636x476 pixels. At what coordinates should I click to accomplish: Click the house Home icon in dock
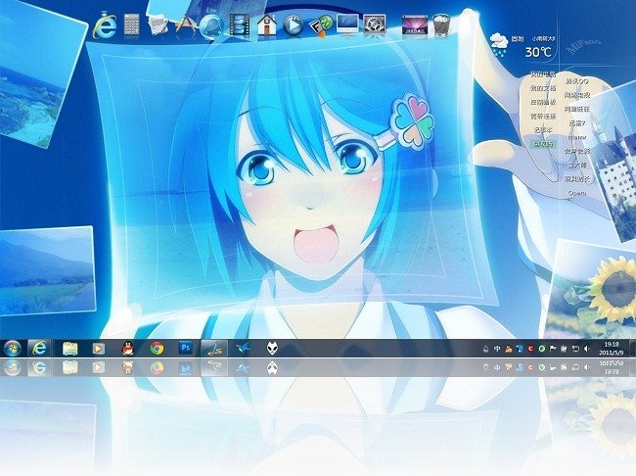[266, 25]
